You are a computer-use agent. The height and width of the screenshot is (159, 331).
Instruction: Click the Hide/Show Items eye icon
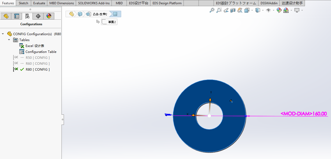coord(268,10)
